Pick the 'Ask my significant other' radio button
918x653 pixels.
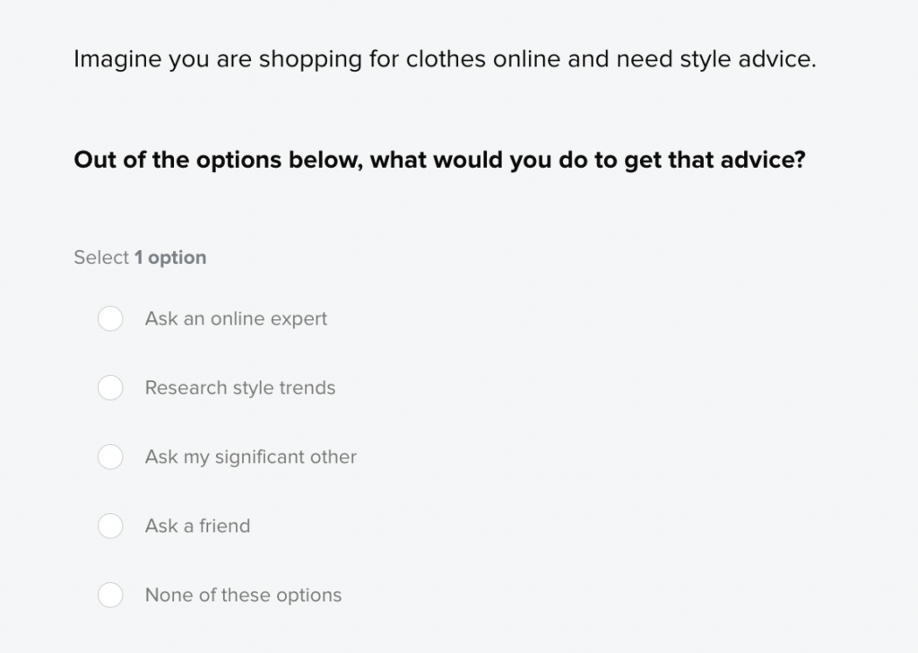coord(110,457)
